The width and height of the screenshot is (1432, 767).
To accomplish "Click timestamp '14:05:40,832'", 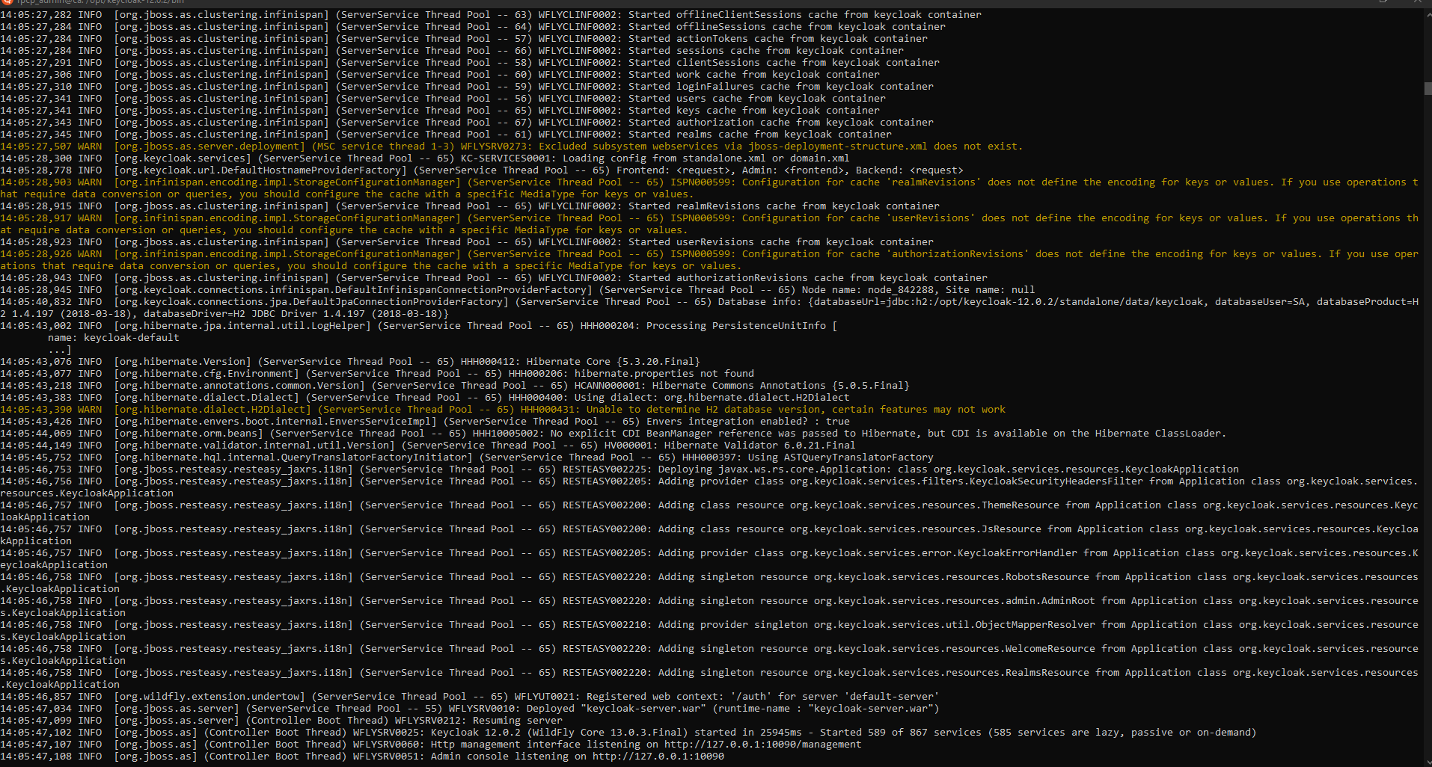I will (x=36, y=301).
